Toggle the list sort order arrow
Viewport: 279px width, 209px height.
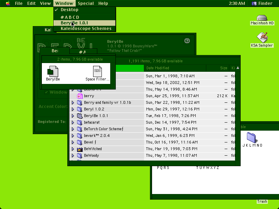pos(238,68)
